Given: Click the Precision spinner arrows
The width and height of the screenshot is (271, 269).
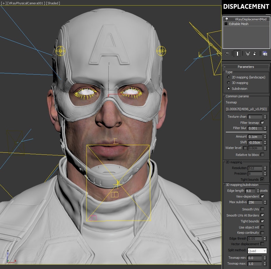Looking at the screenshot, I should click(x=265, y=174).
